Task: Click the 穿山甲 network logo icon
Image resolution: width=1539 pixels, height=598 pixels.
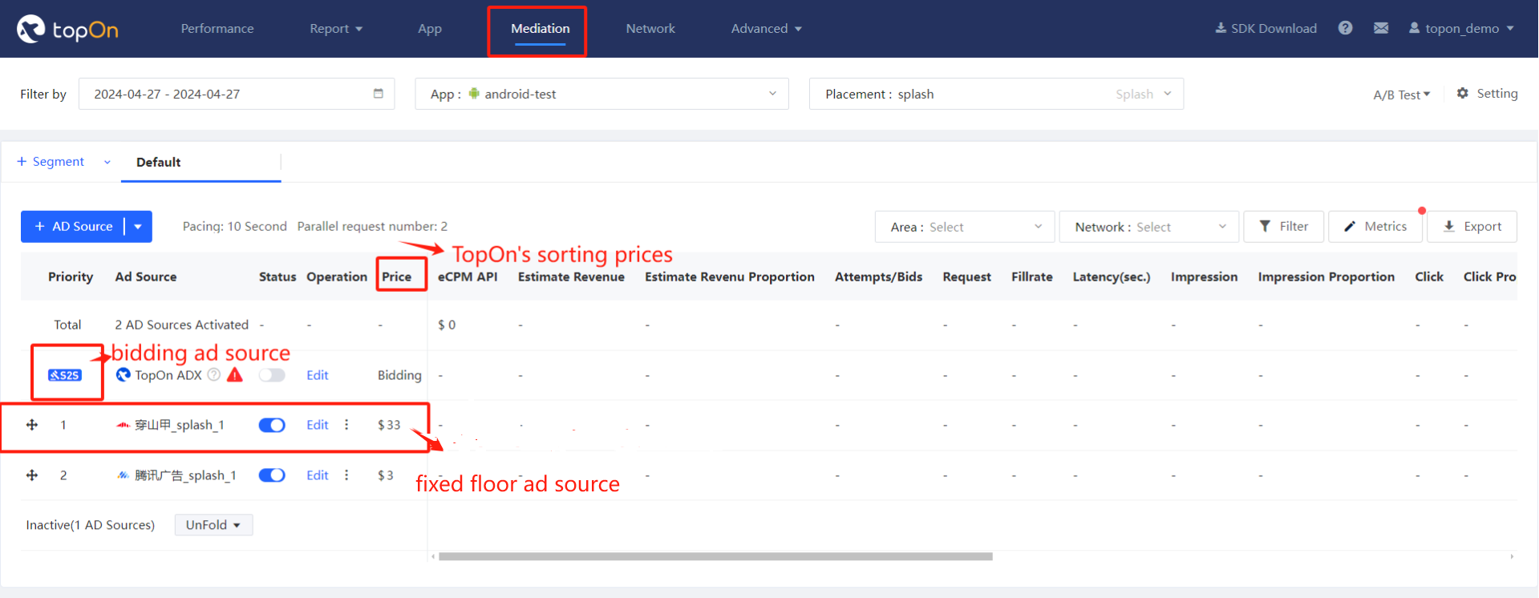Action: [x=123, y=425]
